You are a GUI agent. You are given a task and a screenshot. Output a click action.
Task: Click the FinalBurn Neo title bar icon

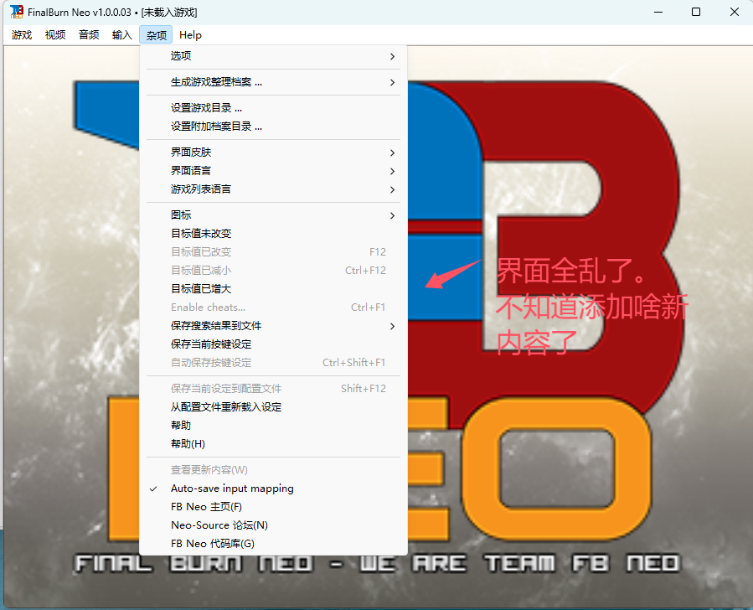tap(16, 12)
